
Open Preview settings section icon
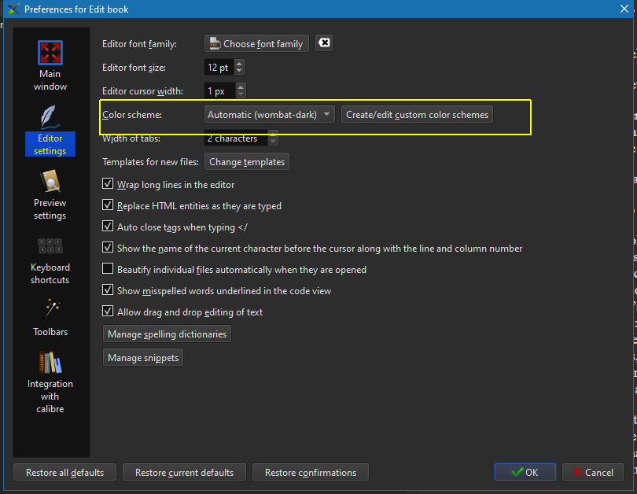point(50,182)
